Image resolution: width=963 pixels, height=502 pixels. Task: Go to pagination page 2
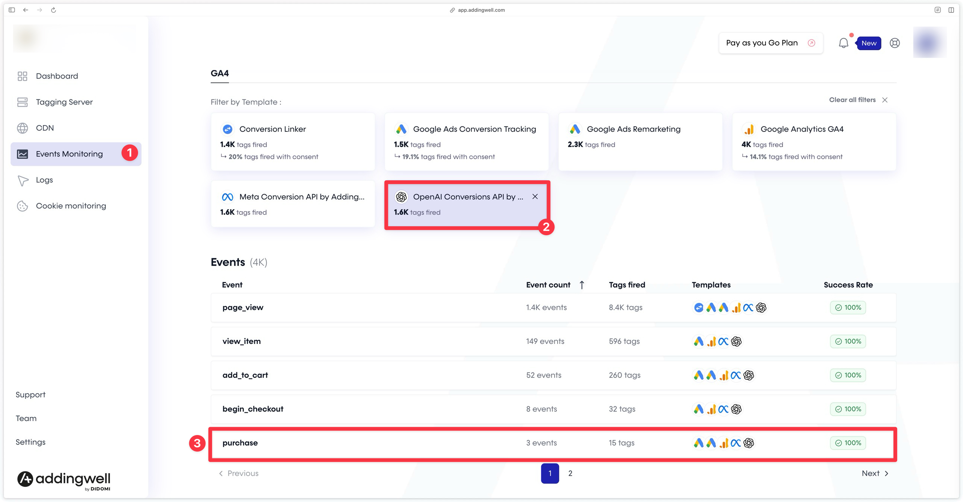pyautogui.click(x=570, y=473)
